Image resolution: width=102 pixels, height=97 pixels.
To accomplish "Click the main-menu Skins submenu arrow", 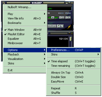I will point(45,63).
